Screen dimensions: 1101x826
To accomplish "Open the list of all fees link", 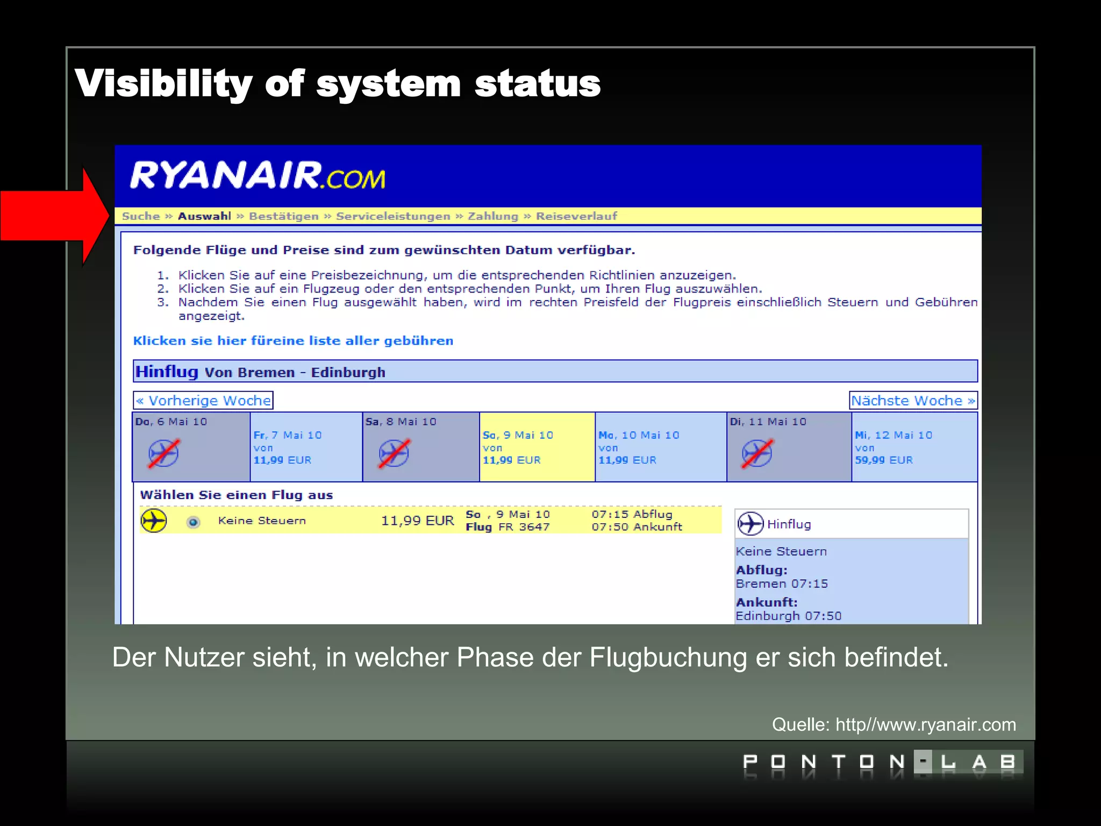I will pyautogui.click(x=294, y=341).
